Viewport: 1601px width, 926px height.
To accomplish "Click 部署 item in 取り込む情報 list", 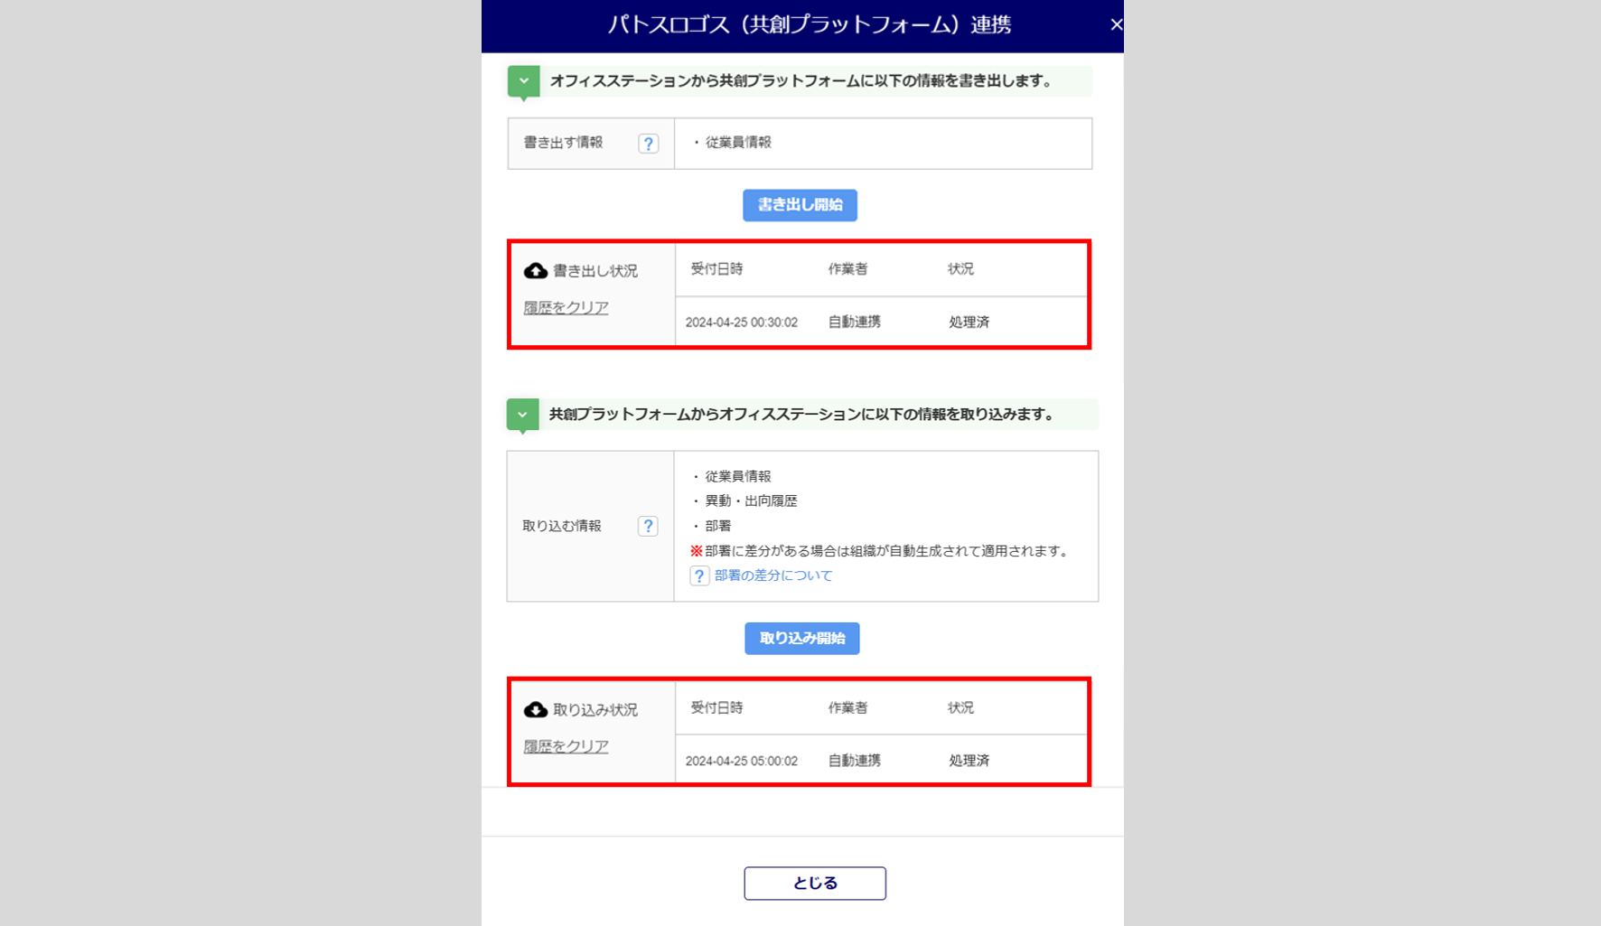I will pos(718,526).
